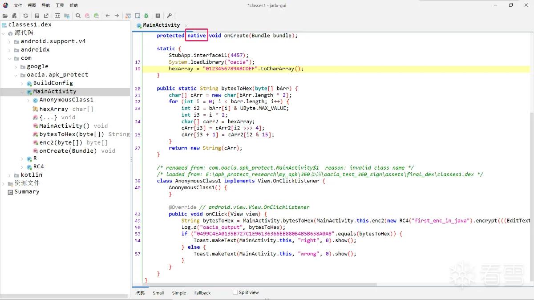Screen dimensions: 534x300
Task: Click the hexArray field icon
Action: pyautogui.click(x=35, y=109)
